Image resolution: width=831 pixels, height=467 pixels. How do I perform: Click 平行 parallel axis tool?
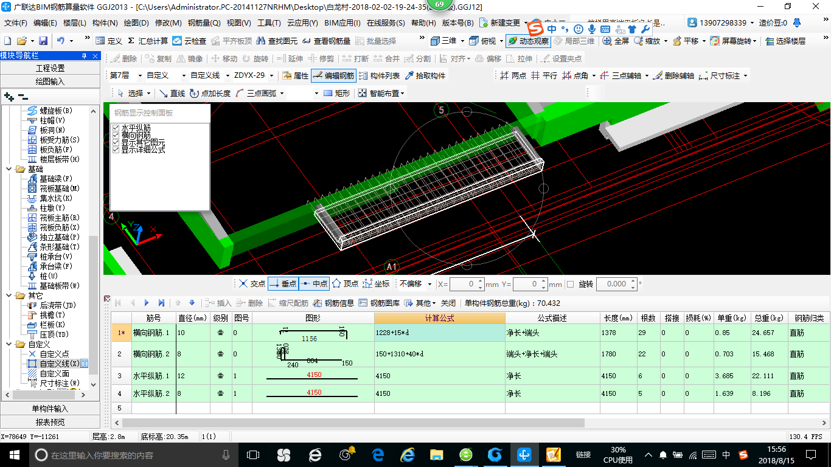pyautogui.click(x=544, y=75)
